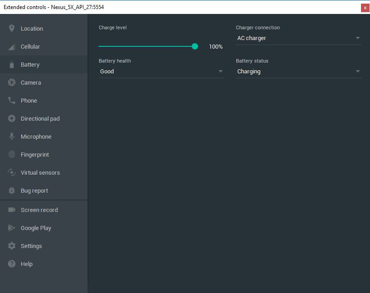Image resolution: width=370 pixels, height=293 pixels.
Task: Open the Help tab label
Action: tap(27, 264)
